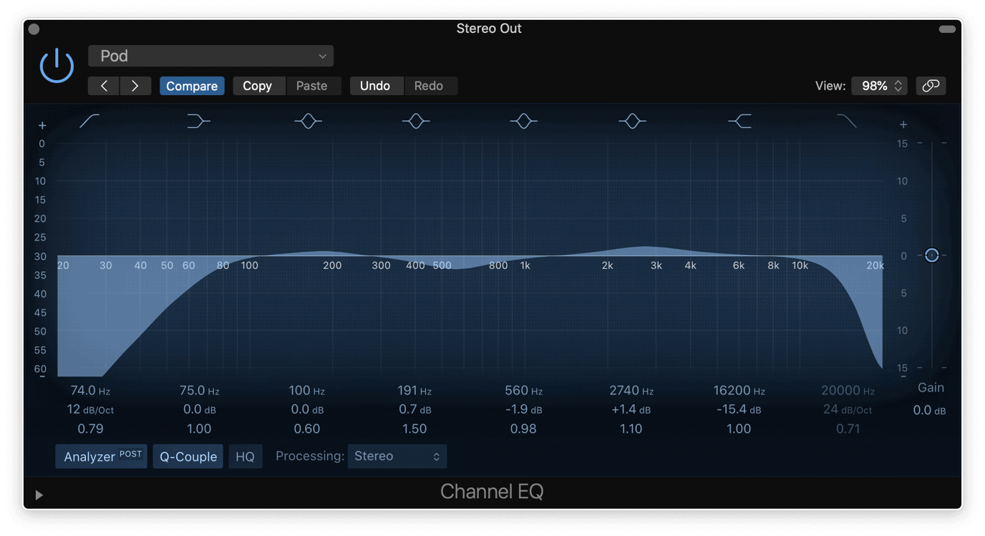Click the 560 Hz frequency value
Image resolution: width=985 pixels, height=536 pixels.
tap(523, 391)
